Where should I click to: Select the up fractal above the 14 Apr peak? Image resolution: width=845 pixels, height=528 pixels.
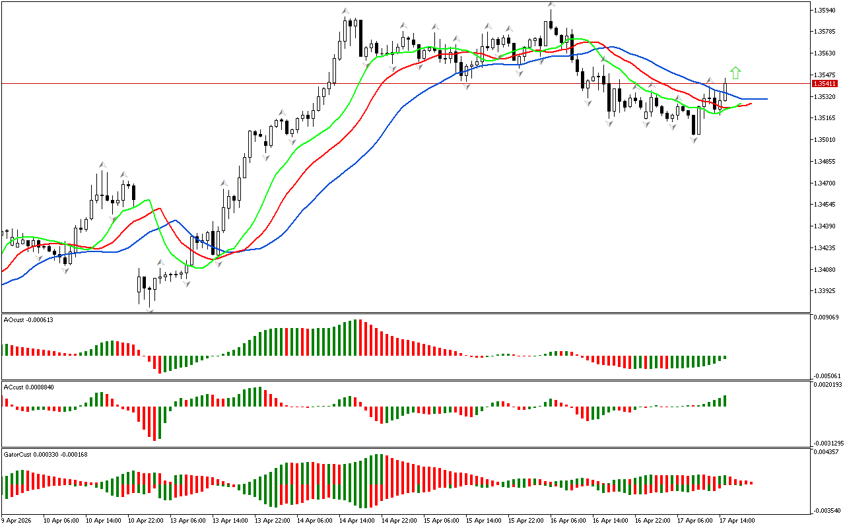[345, 11]
